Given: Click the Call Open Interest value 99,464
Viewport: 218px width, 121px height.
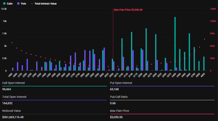Looking at the screenshot, I should 7,89.
